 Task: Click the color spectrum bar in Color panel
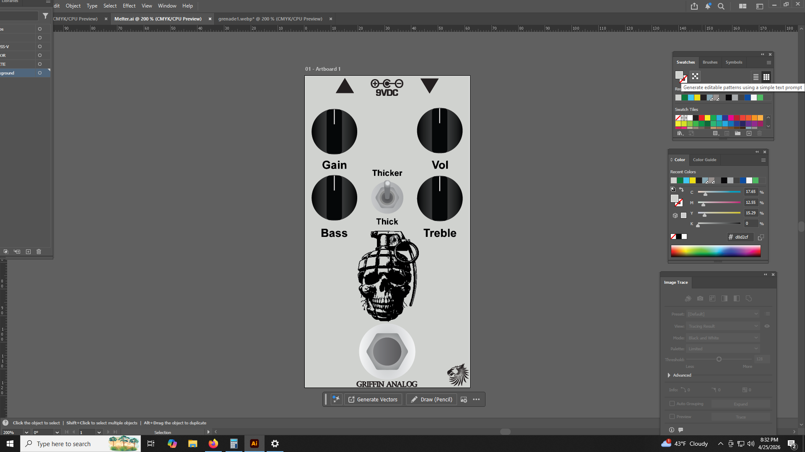click(716, 251)
